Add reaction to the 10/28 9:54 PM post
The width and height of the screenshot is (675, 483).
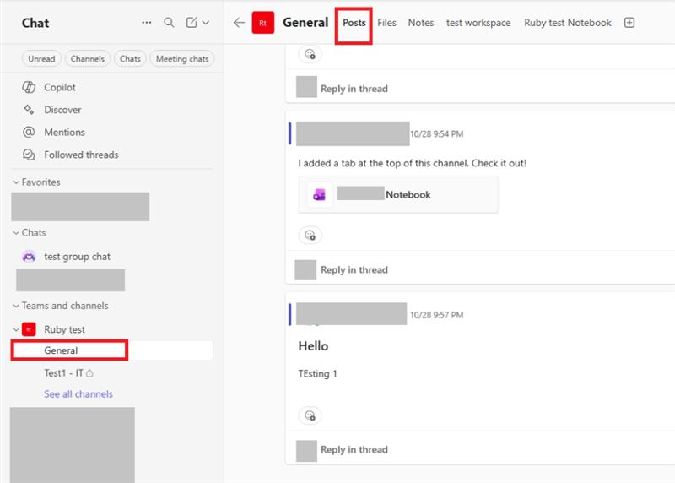point(310,235)
